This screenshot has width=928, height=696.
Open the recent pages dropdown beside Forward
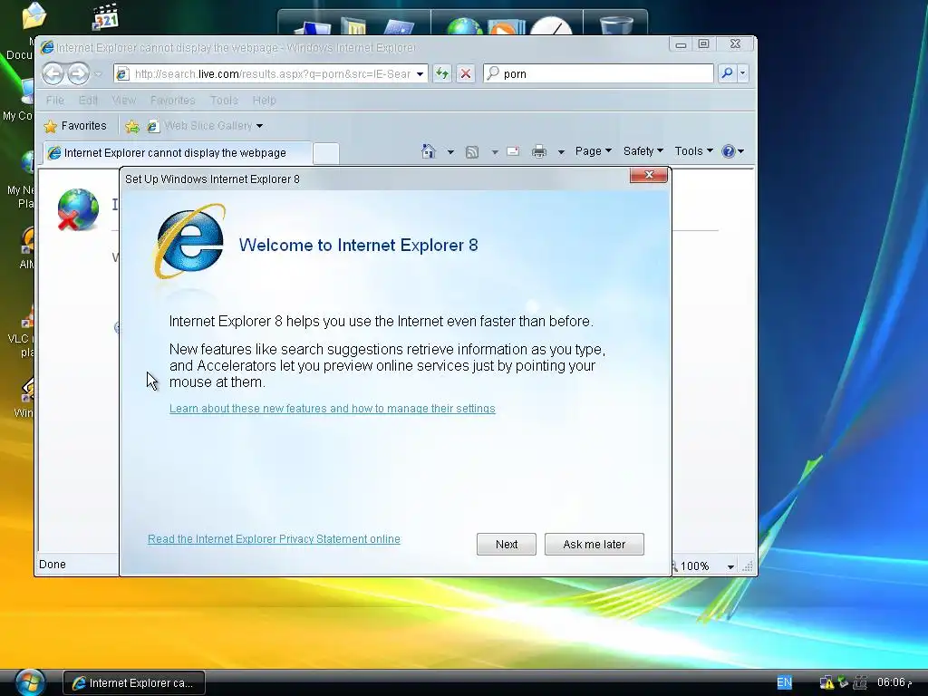click(98, 74)
